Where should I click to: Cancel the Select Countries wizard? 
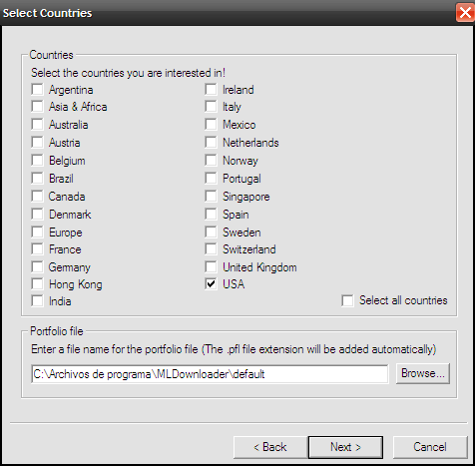click(x=430, y=447)
